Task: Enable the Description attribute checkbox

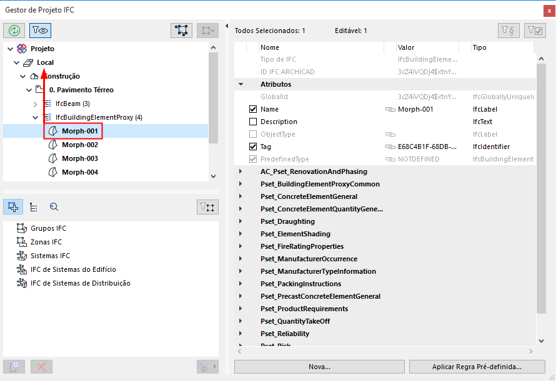Action: pos(253,122)
